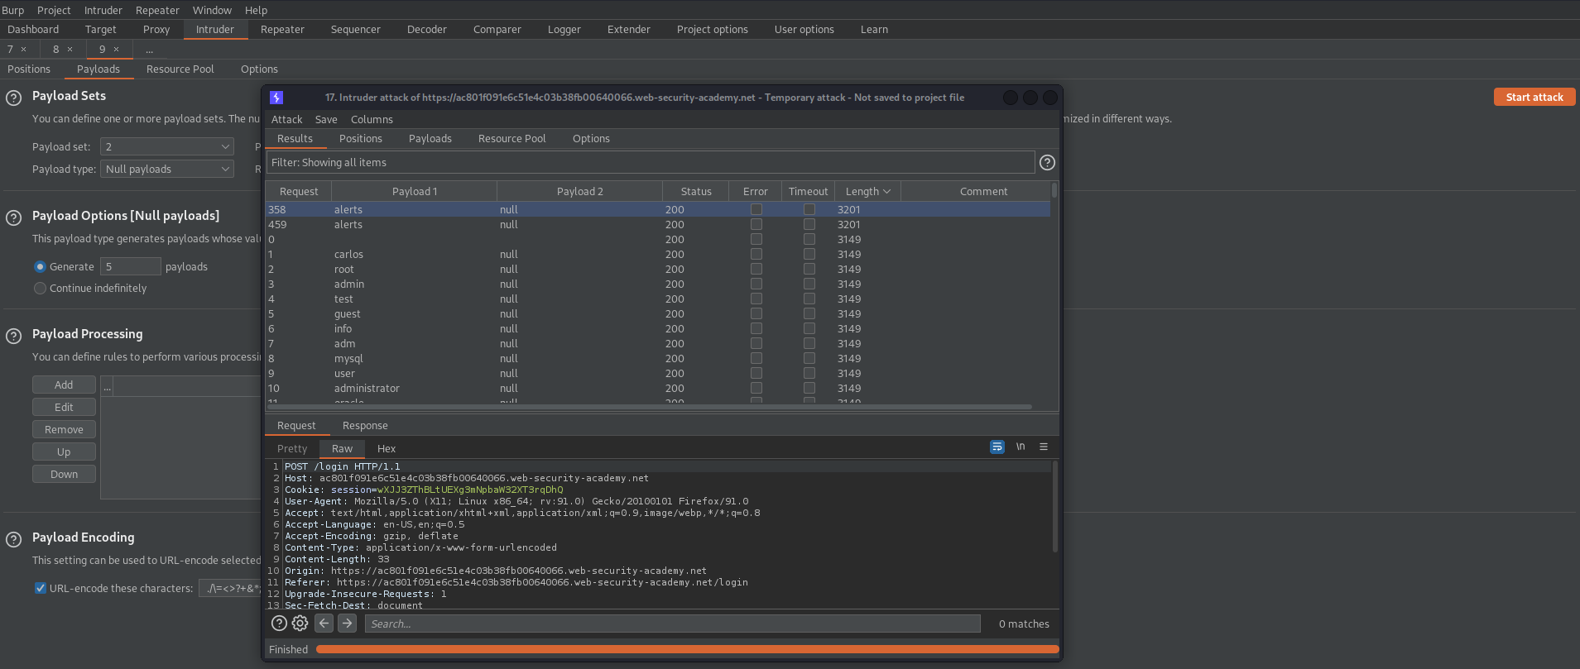The height and width of the screenshot is (669, 1580).
Task: Open Payload Encoding help icon
Action: point(13,539)
